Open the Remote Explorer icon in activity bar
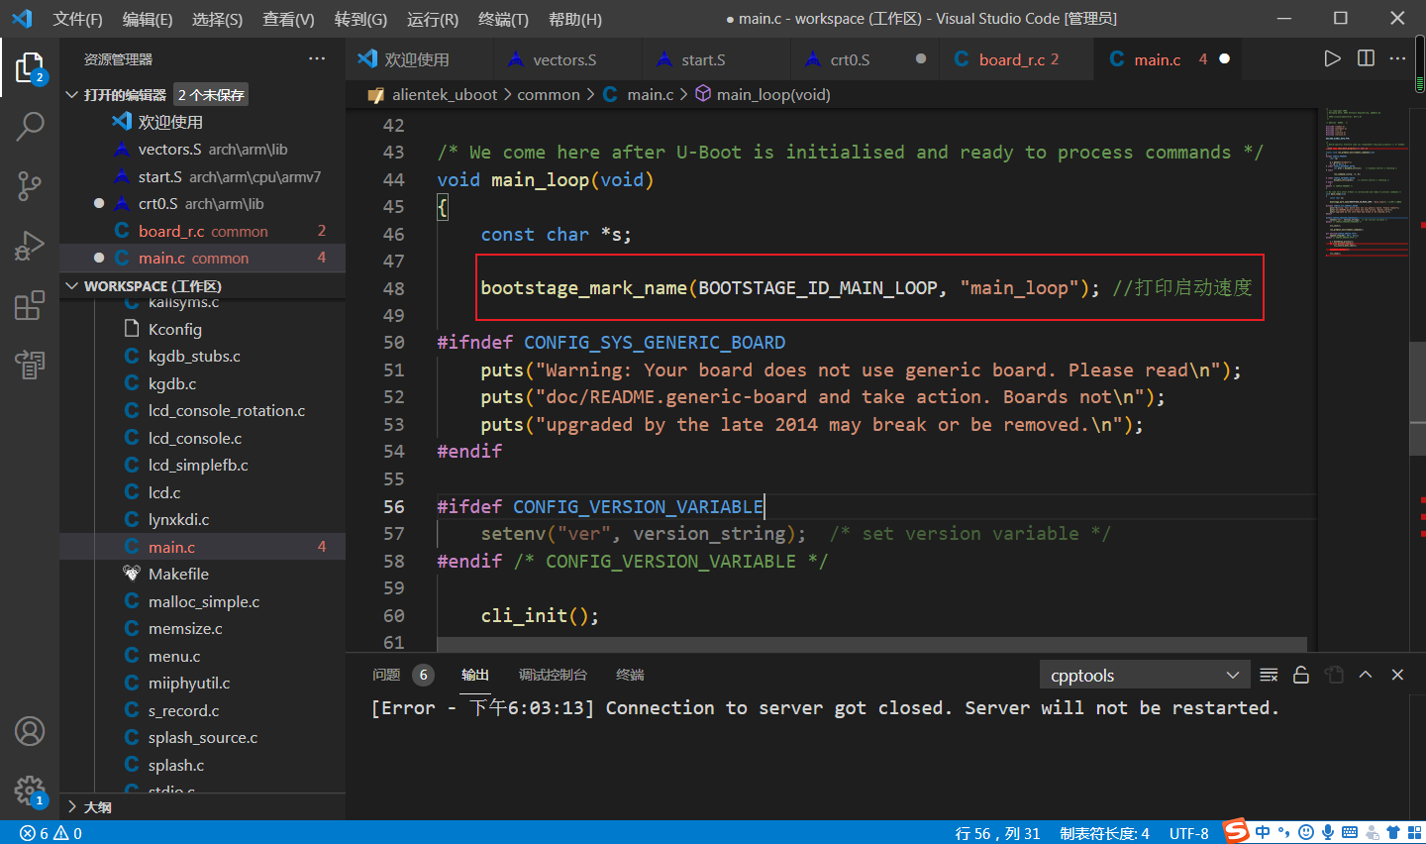Screen dimensions: 1426x844 coord(30,365)
